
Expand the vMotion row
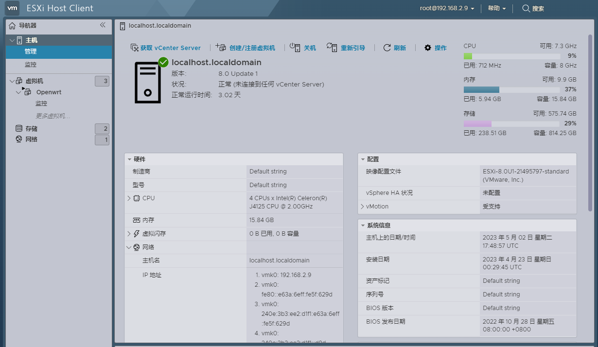pyautogui.click(x=363, y=207)
